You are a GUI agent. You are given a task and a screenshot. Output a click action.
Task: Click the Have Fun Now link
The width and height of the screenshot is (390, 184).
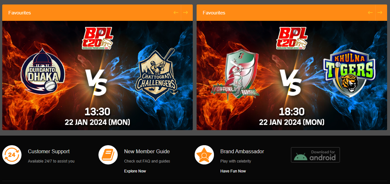(233, 171)
